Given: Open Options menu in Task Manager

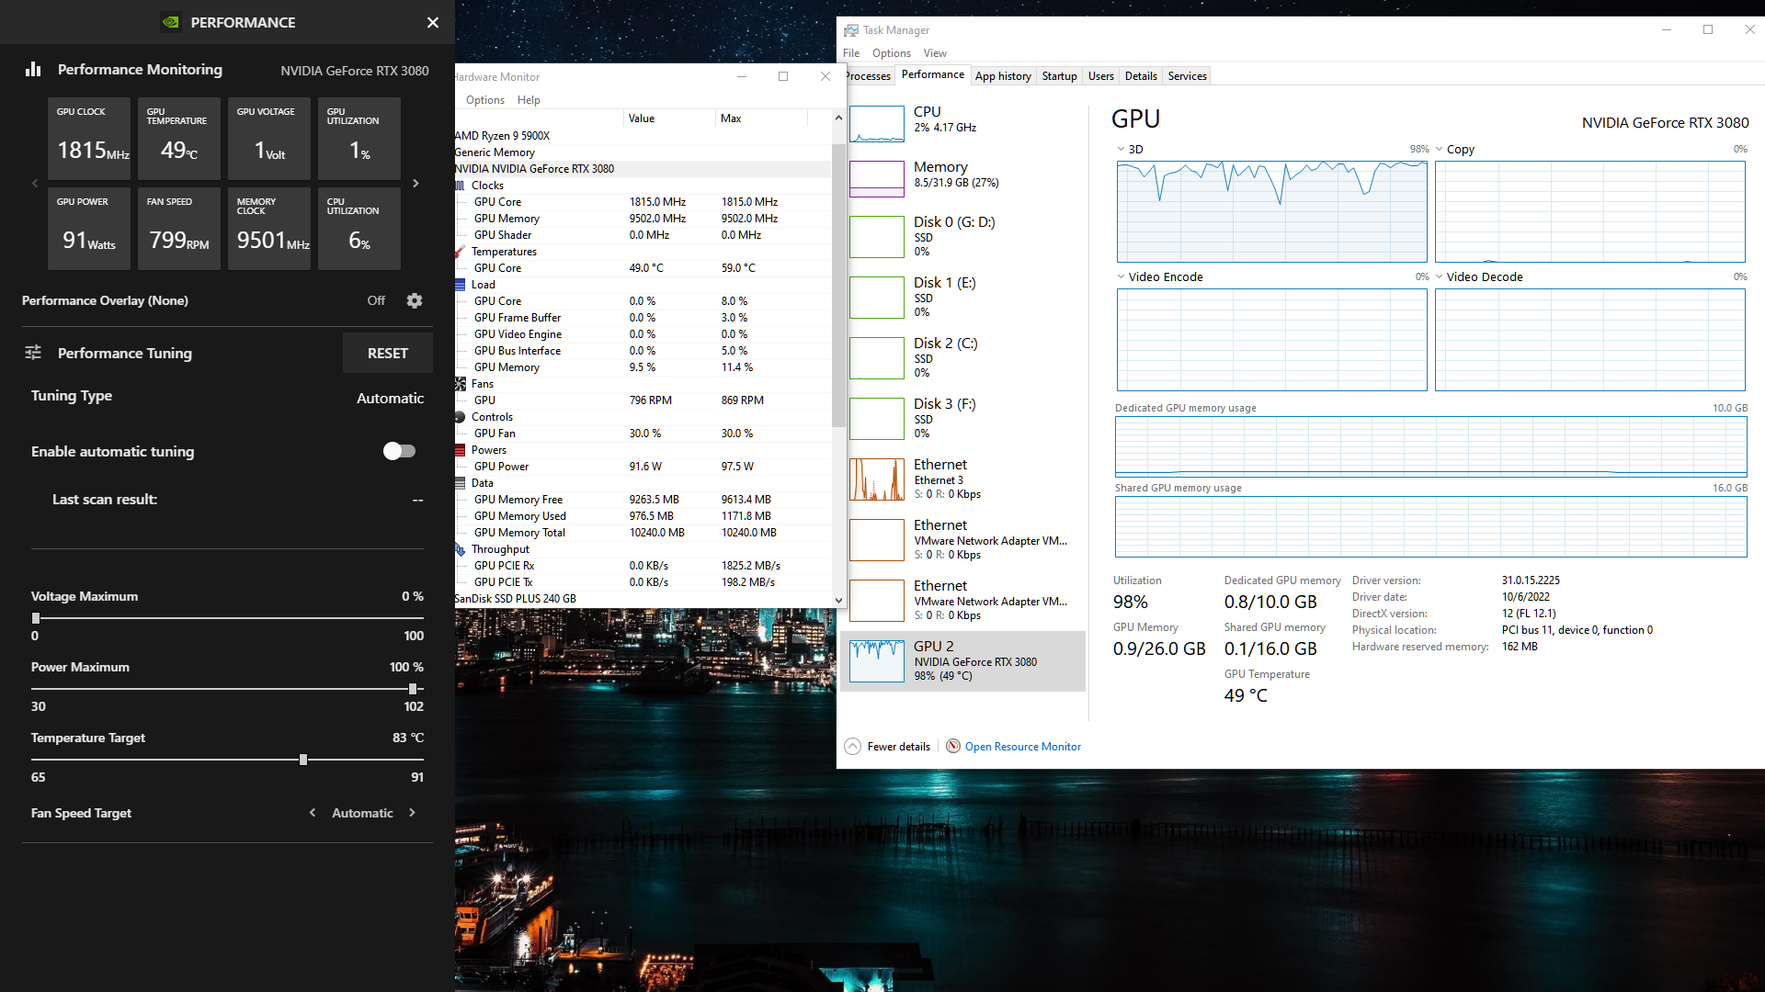Looking at the screenshot, I should pos(892,53).
